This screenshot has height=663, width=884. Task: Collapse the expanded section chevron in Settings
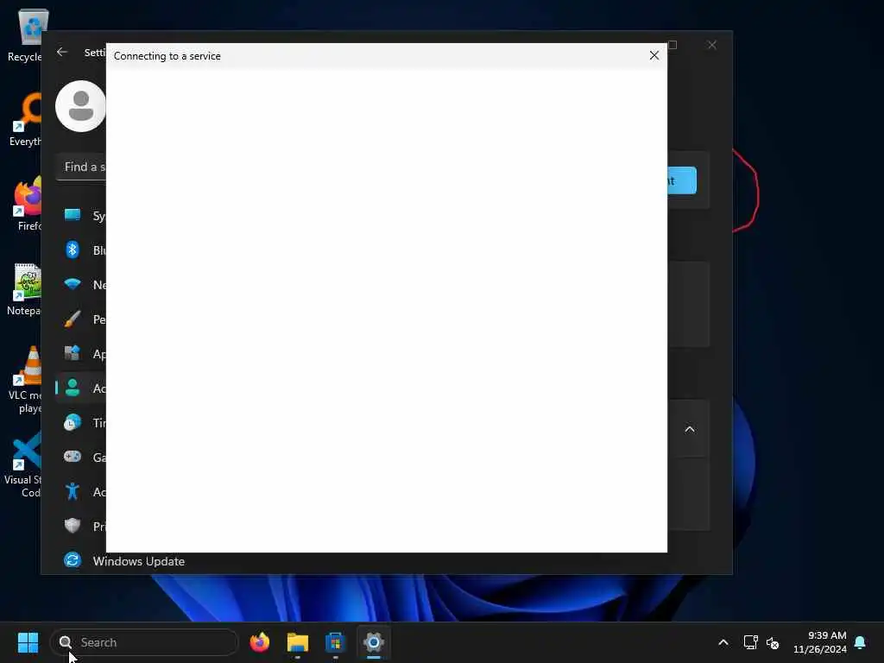click(x=690, y=429)
